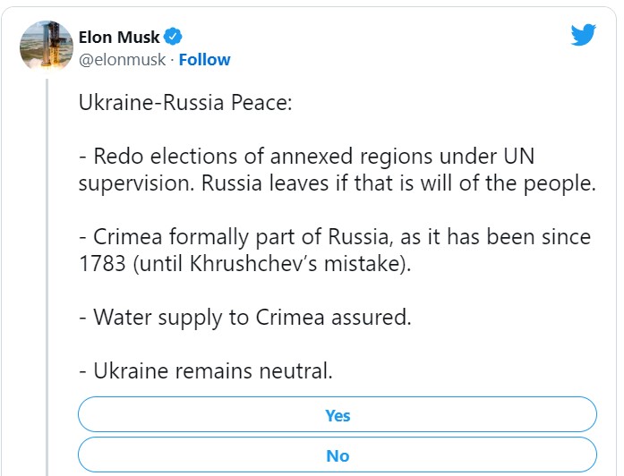Screen dimensions: 624x476
Task: Click the 'Ukraine remains neutral' line
Action: 205,371
